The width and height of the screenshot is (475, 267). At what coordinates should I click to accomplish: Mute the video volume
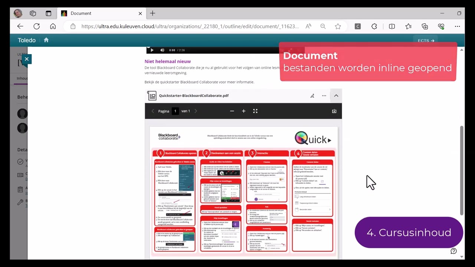(162, 50)
